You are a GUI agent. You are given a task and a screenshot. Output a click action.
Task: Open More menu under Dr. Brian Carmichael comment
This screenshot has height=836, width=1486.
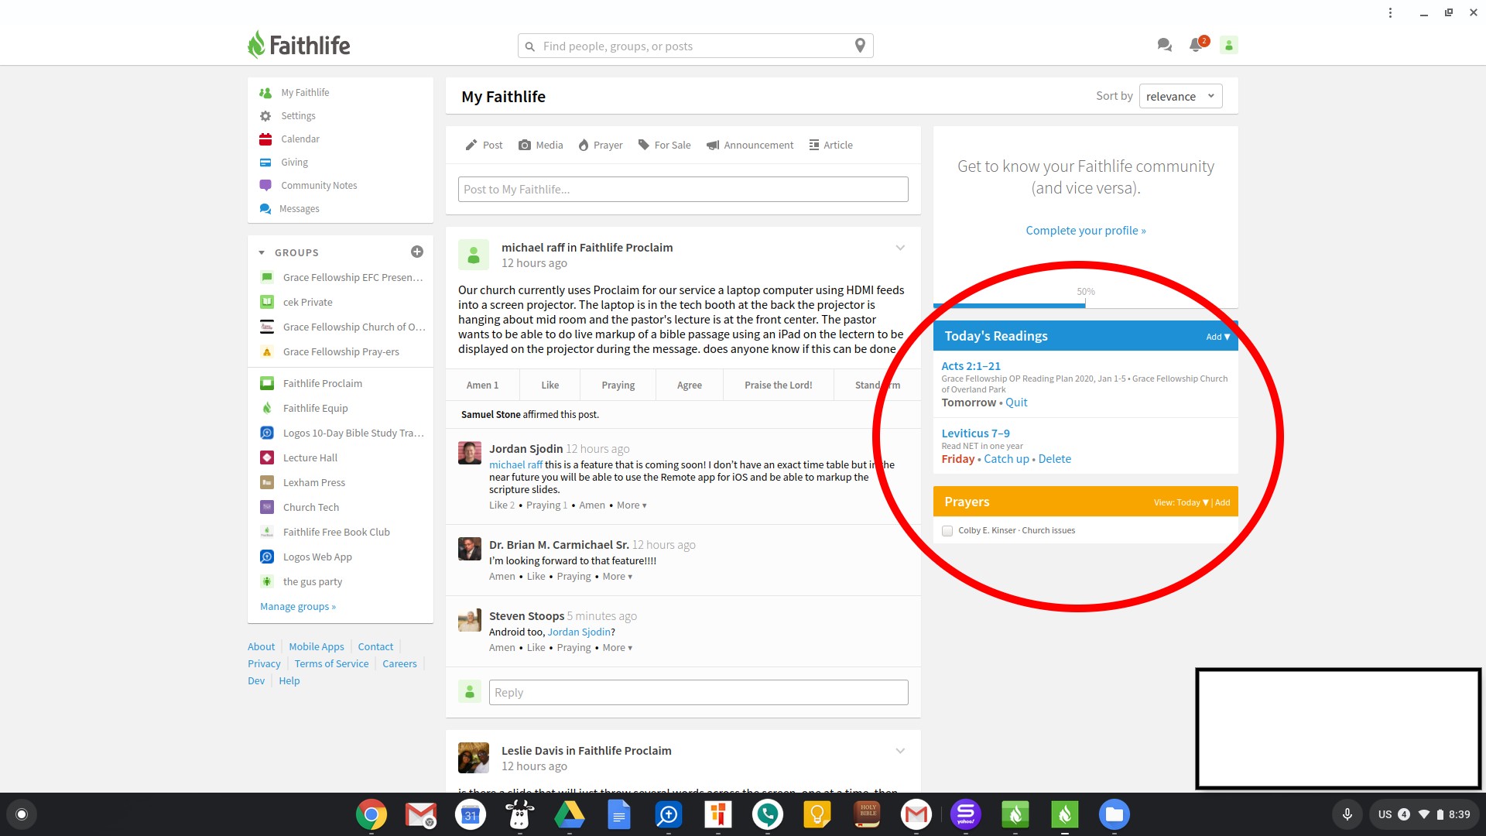pos(618,577)
